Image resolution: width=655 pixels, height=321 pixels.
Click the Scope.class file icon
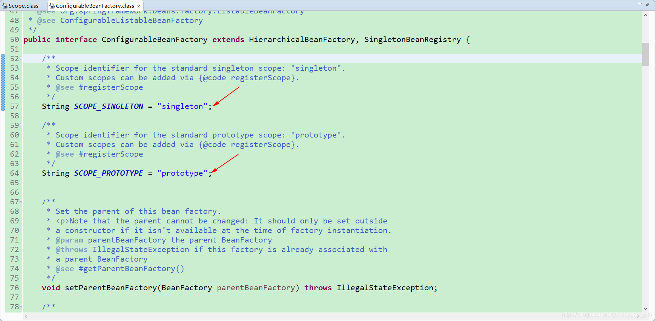[5, 6]
